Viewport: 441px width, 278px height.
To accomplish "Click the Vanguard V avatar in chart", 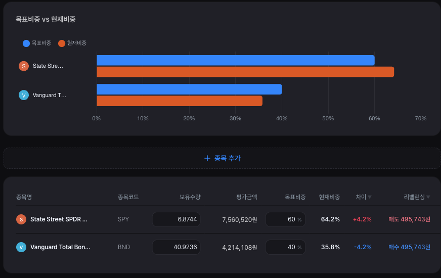I will coord(24,95).
